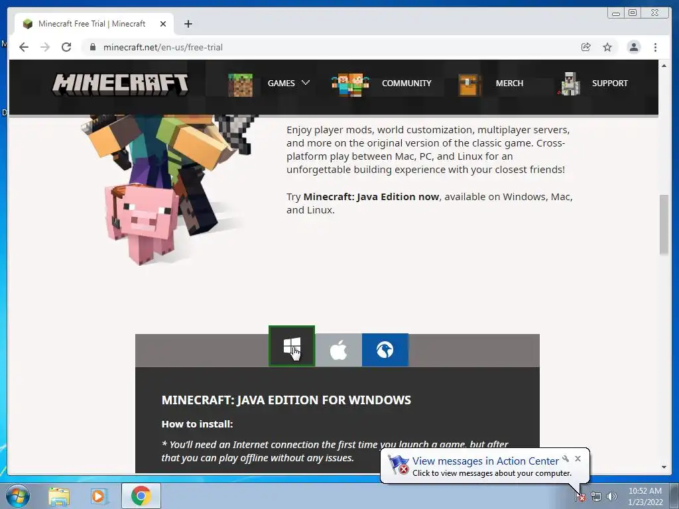This screenshot has height=509, width=679.
Task: Click the page scrollbar thumb
Action: point(663,224)
